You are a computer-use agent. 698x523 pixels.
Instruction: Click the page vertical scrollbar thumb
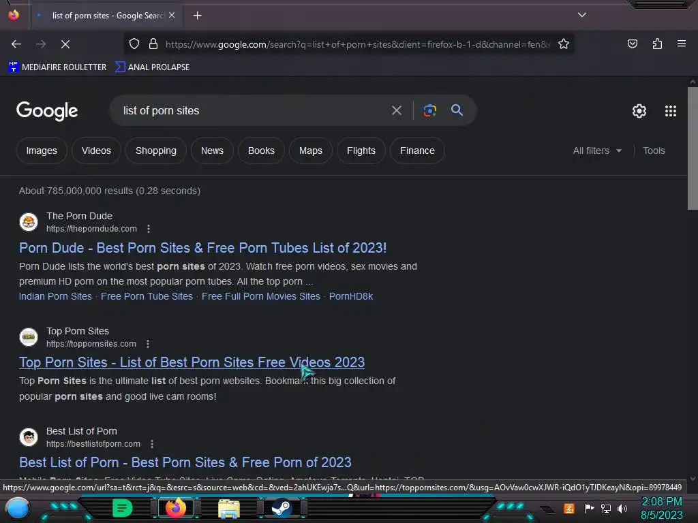click(693, 148)
